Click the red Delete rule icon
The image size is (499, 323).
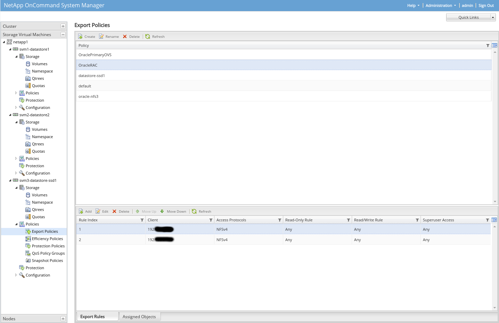[x=114, y=211]
